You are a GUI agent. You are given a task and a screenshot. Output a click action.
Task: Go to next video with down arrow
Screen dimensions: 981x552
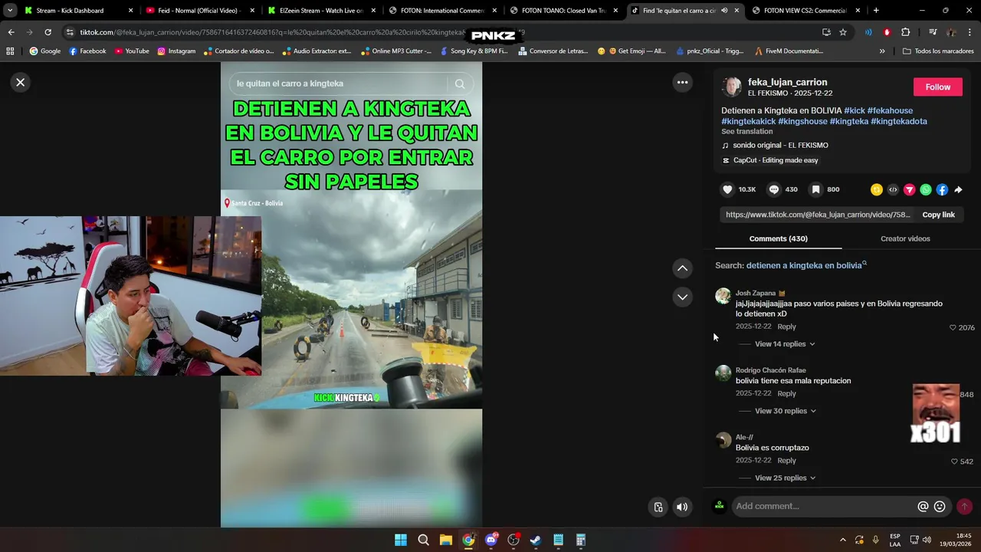pos(682,297)
